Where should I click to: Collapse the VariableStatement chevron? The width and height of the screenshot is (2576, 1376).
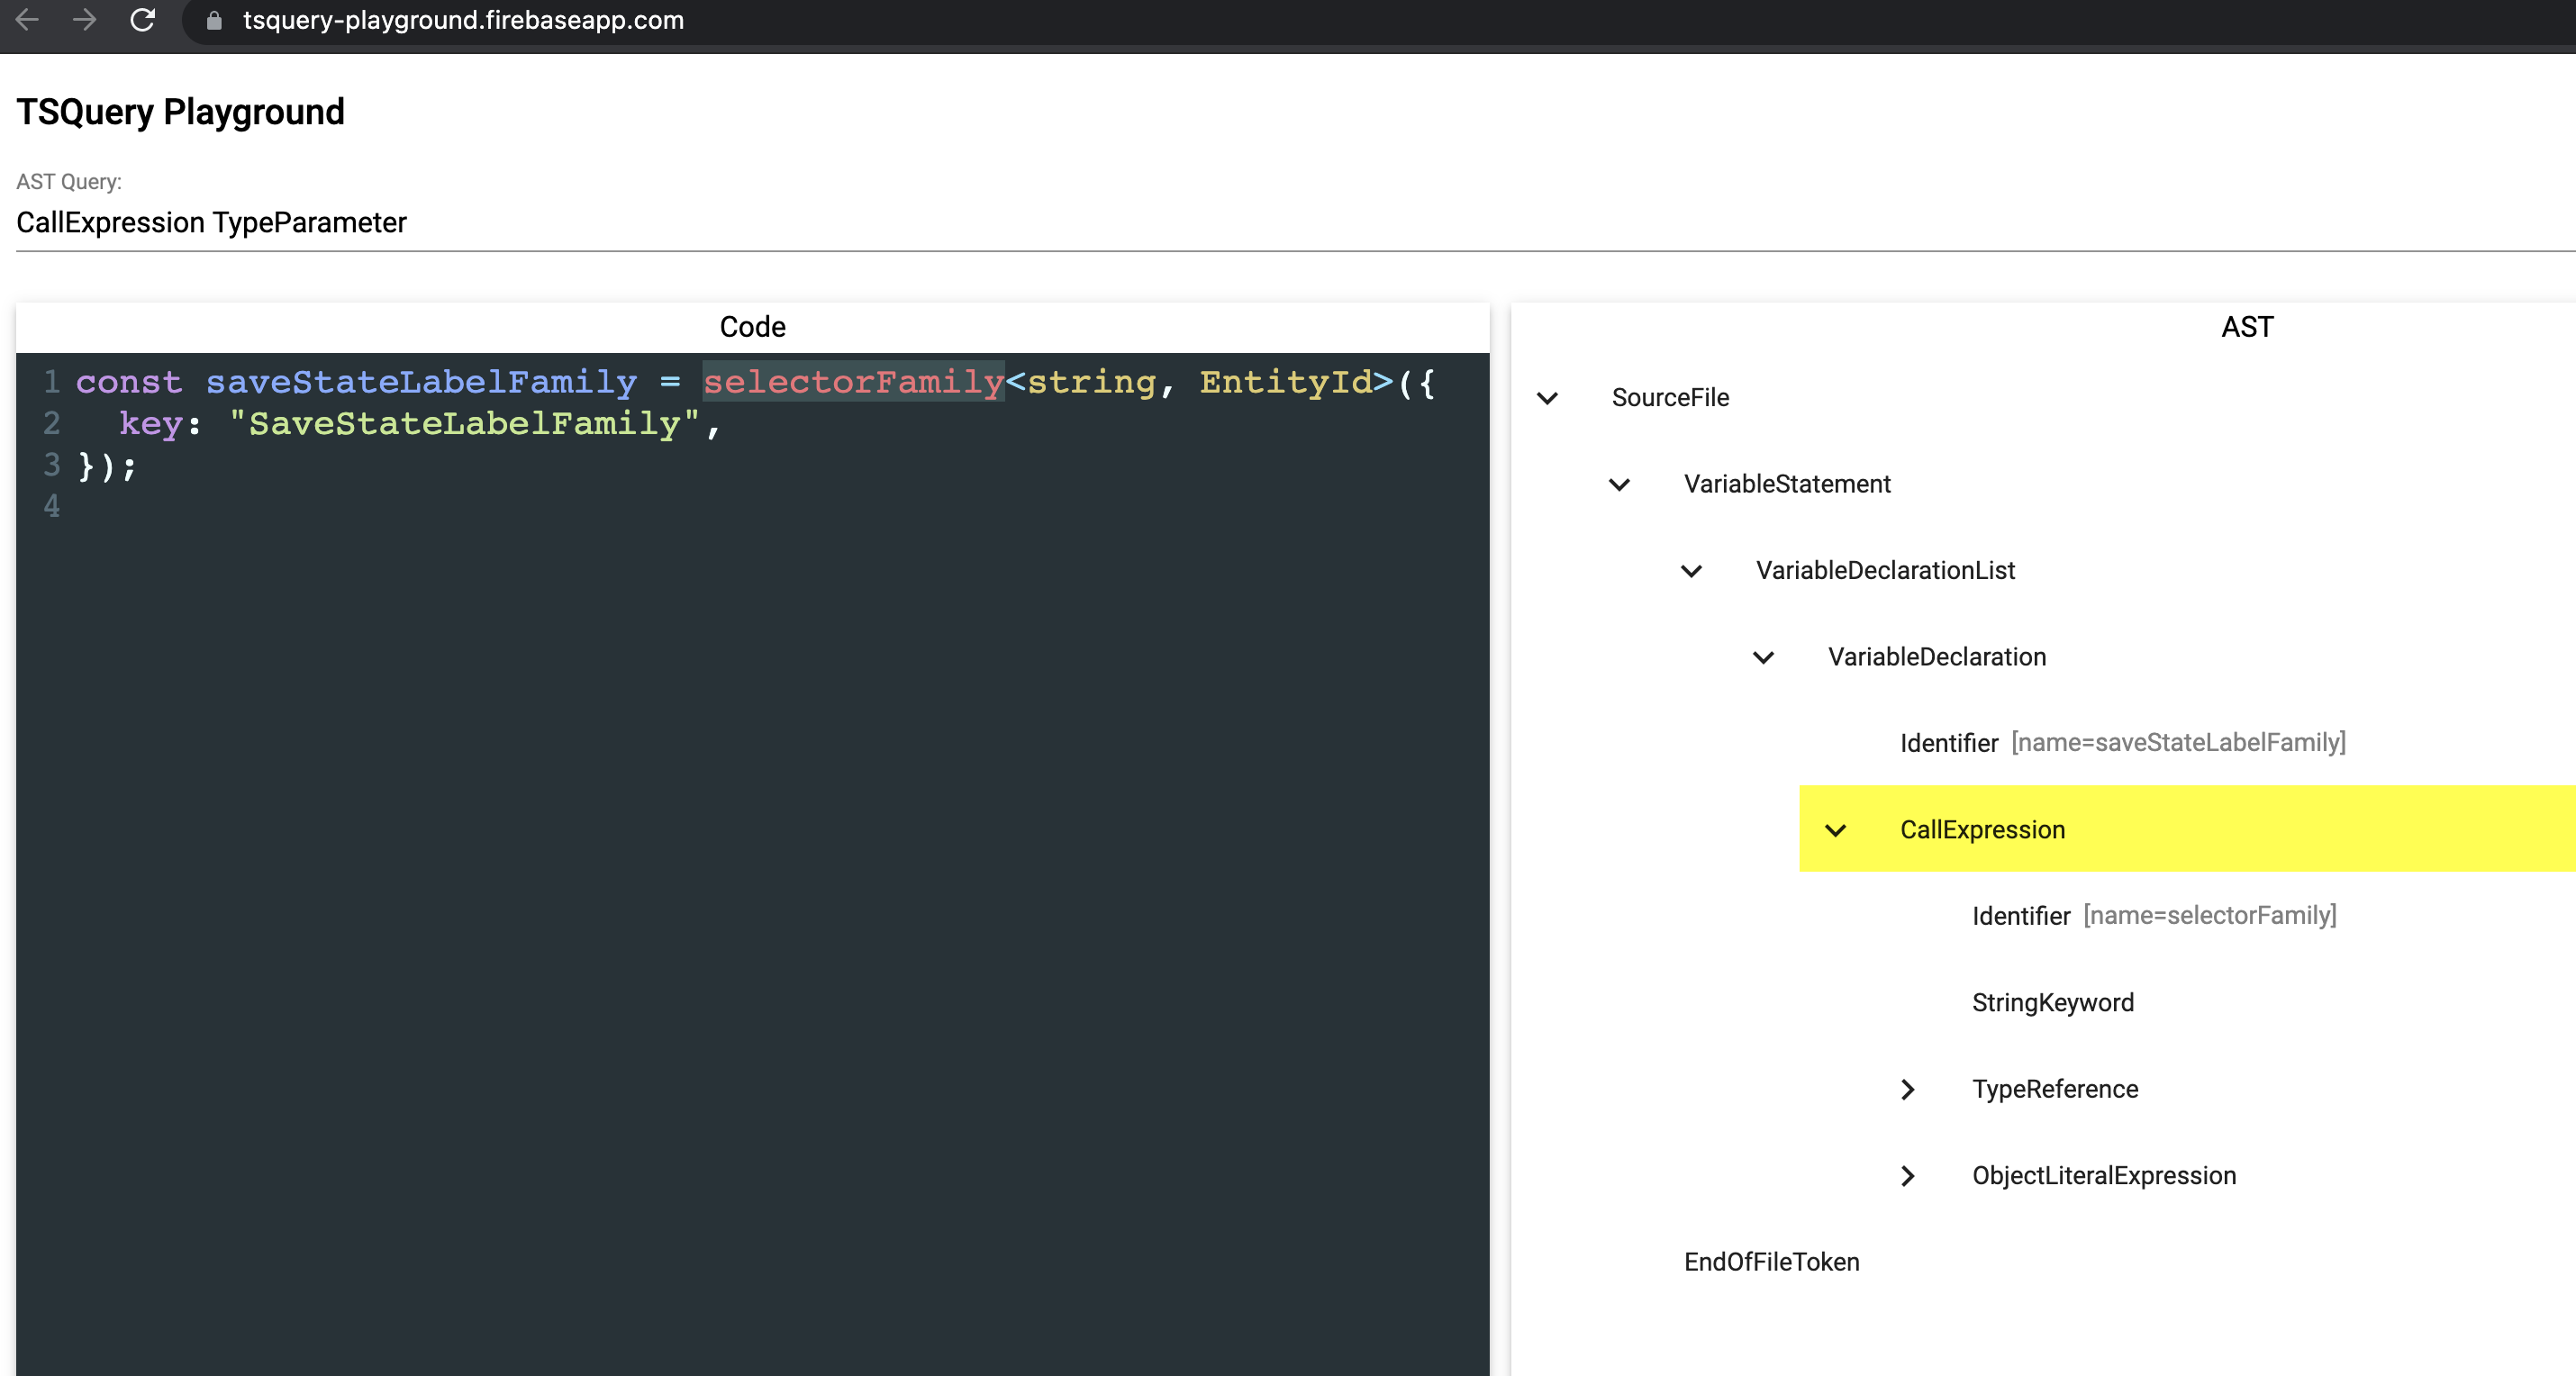click(1619, 485)
